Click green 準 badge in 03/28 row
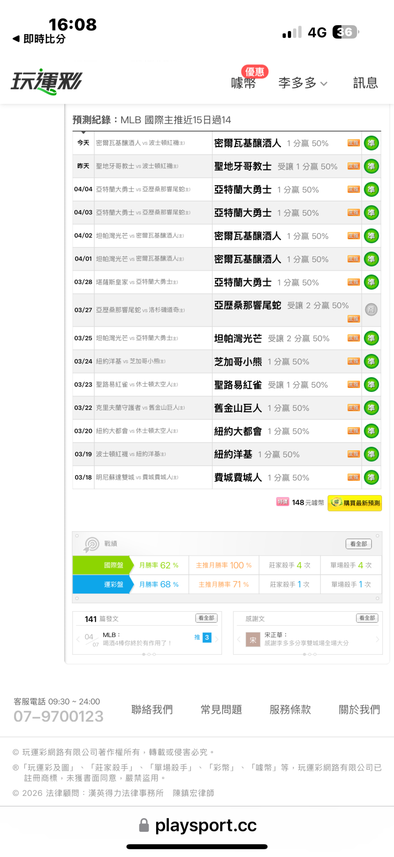Viewport: 394px width, 857px height. [x=371, y=282]
